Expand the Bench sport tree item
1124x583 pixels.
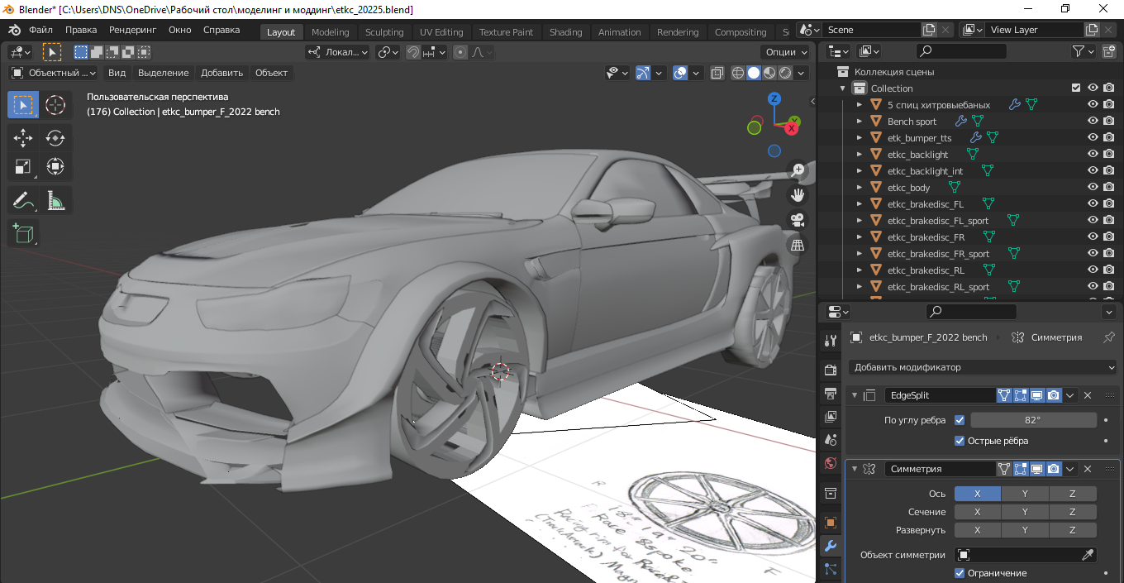point(860,122)
